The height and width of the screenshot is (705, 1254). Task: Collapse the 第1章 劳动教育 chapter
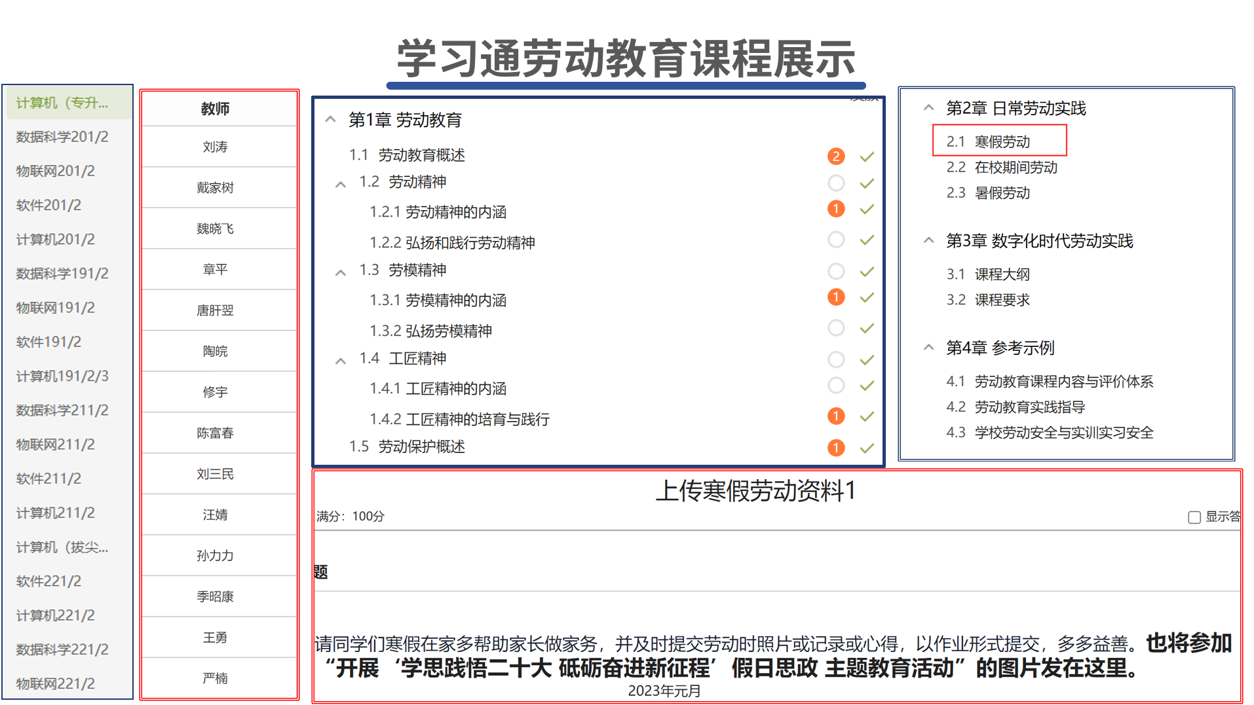pos(331,120)
